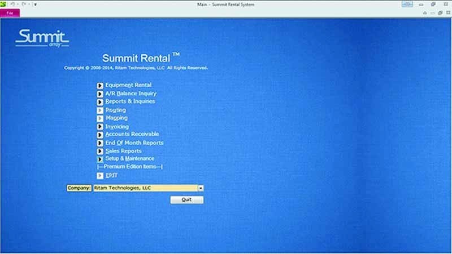The image size is (452, 254).
Task: Click the Undo icon in quick access toolbar
Action: (x=12, y=4)
